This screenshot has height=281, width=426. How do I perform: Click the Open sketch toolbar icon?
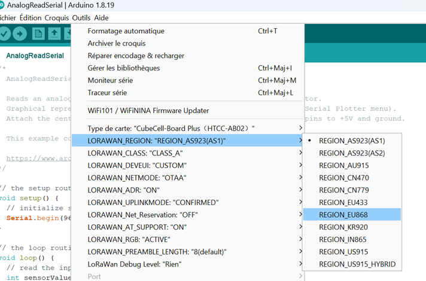tap(54, 34)
